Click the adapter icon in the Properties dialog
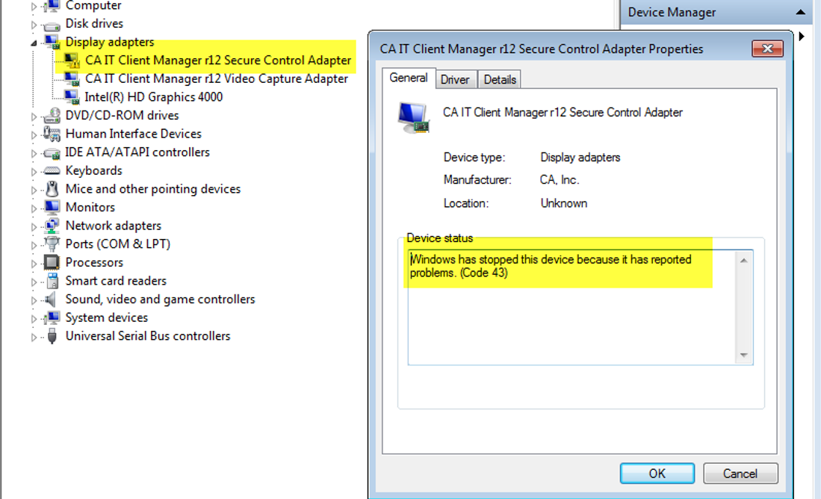The height and width of the screenshot is (499, 821). [414, 118]
